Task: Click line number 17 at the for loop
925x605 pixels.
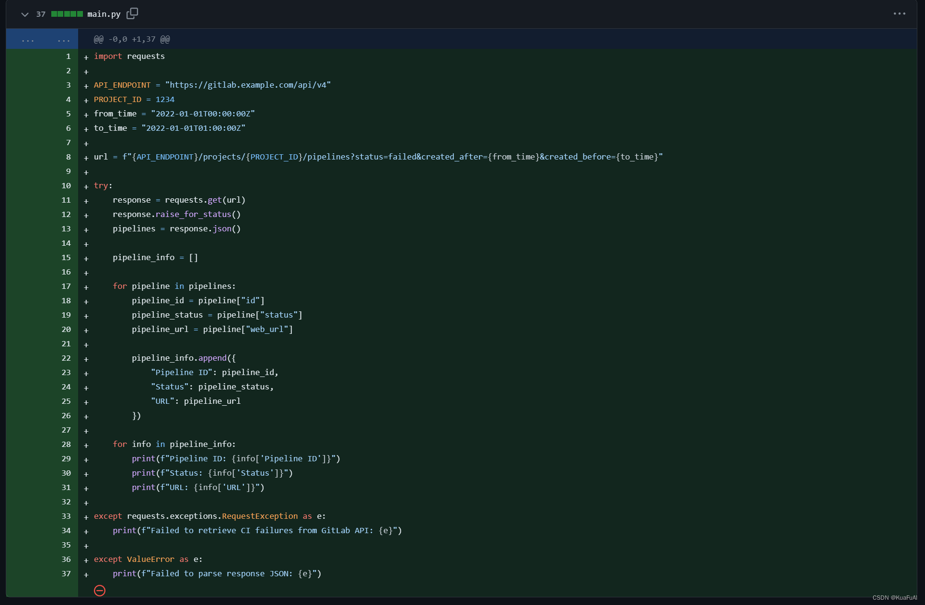Action: 66,286
